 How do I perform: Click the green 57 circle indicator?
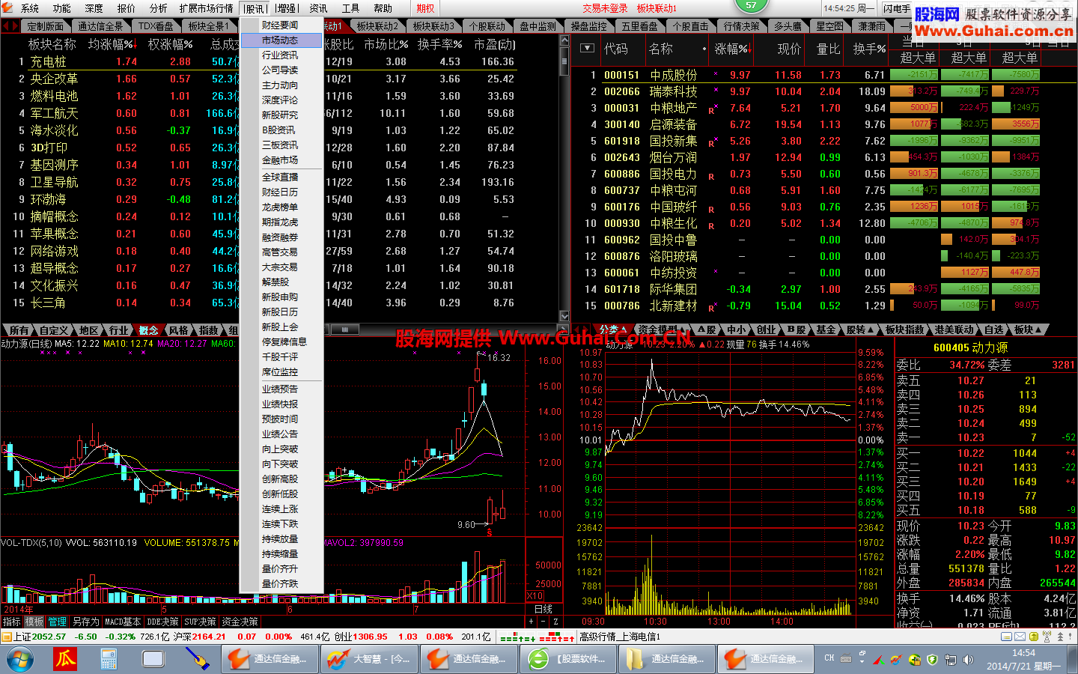(x=751, y=5)
